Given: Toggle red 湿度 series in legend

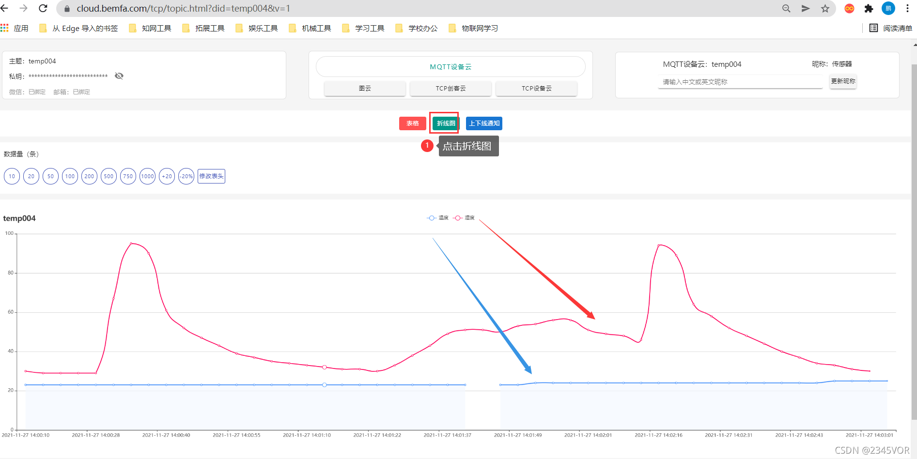Looking at the screenshot, I should pos(464,218).
